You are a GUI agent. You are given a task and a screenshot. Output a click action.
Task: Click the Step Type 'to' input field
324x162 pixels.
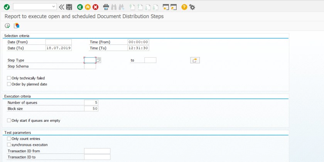pos(150,60)
